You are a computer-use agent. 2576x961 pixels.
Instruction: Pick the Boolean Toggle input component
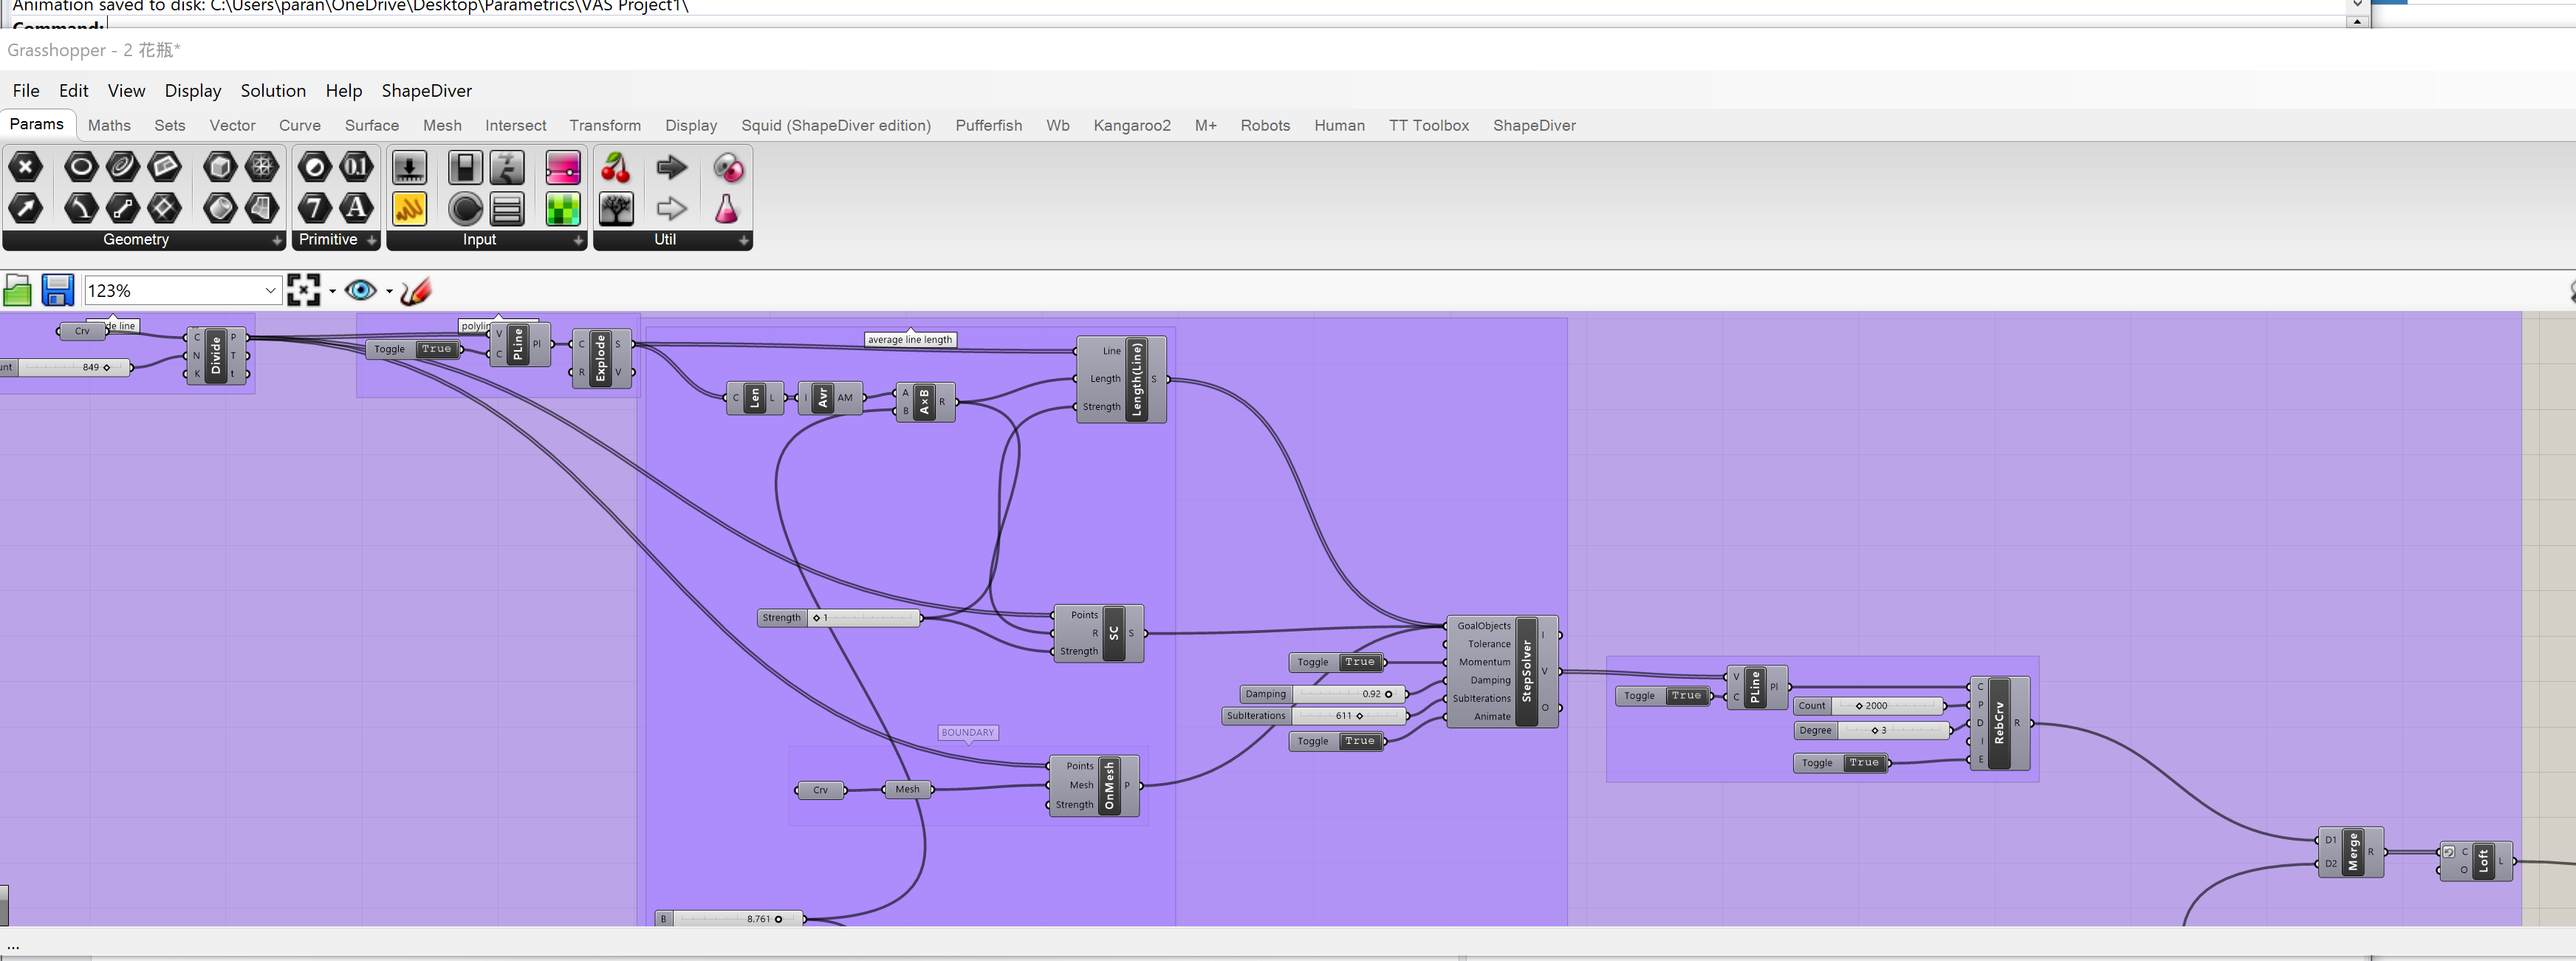coord(464,168)
